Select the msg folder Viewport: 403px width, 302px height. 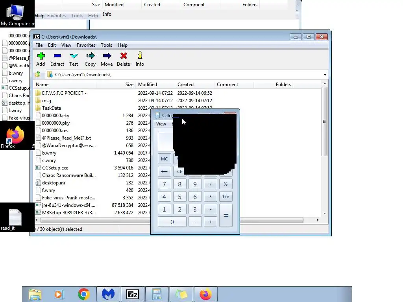point(43,101)
